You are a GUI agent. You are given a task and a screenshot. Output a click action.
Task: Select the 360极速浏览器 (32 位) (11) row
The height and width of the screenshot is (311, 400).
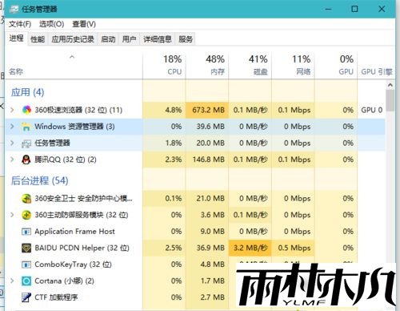click(x=195, y=110)
